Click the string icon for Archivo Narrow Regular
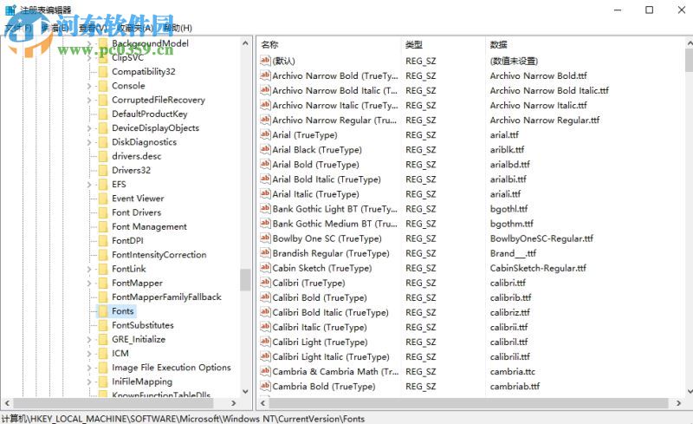This screenshot has height=424, width=693. pos(265,120)
